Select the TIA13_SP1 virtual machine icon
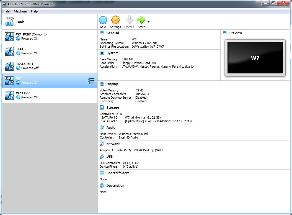Screen dimensions: 292x215 coord(9,66)
